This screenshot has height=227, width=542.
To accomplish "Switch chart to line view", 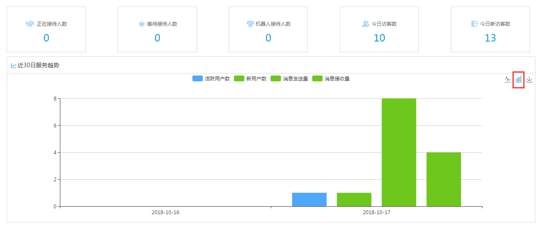I will [x=507, y=79].
